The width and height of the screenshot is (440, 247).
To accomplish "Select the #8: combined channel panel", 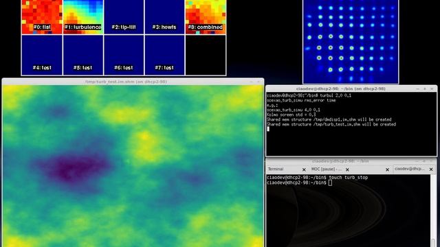I will point(206,16).
